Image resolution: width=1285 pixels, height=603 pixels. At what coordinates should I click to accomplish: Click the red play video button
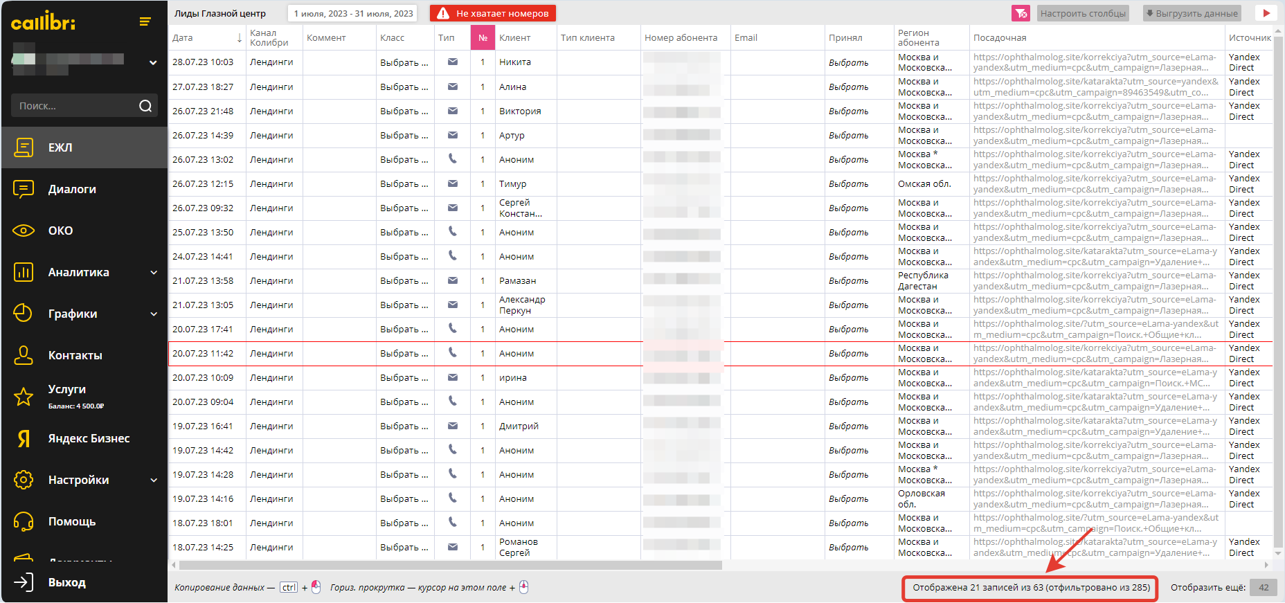tap(1266, 13)
